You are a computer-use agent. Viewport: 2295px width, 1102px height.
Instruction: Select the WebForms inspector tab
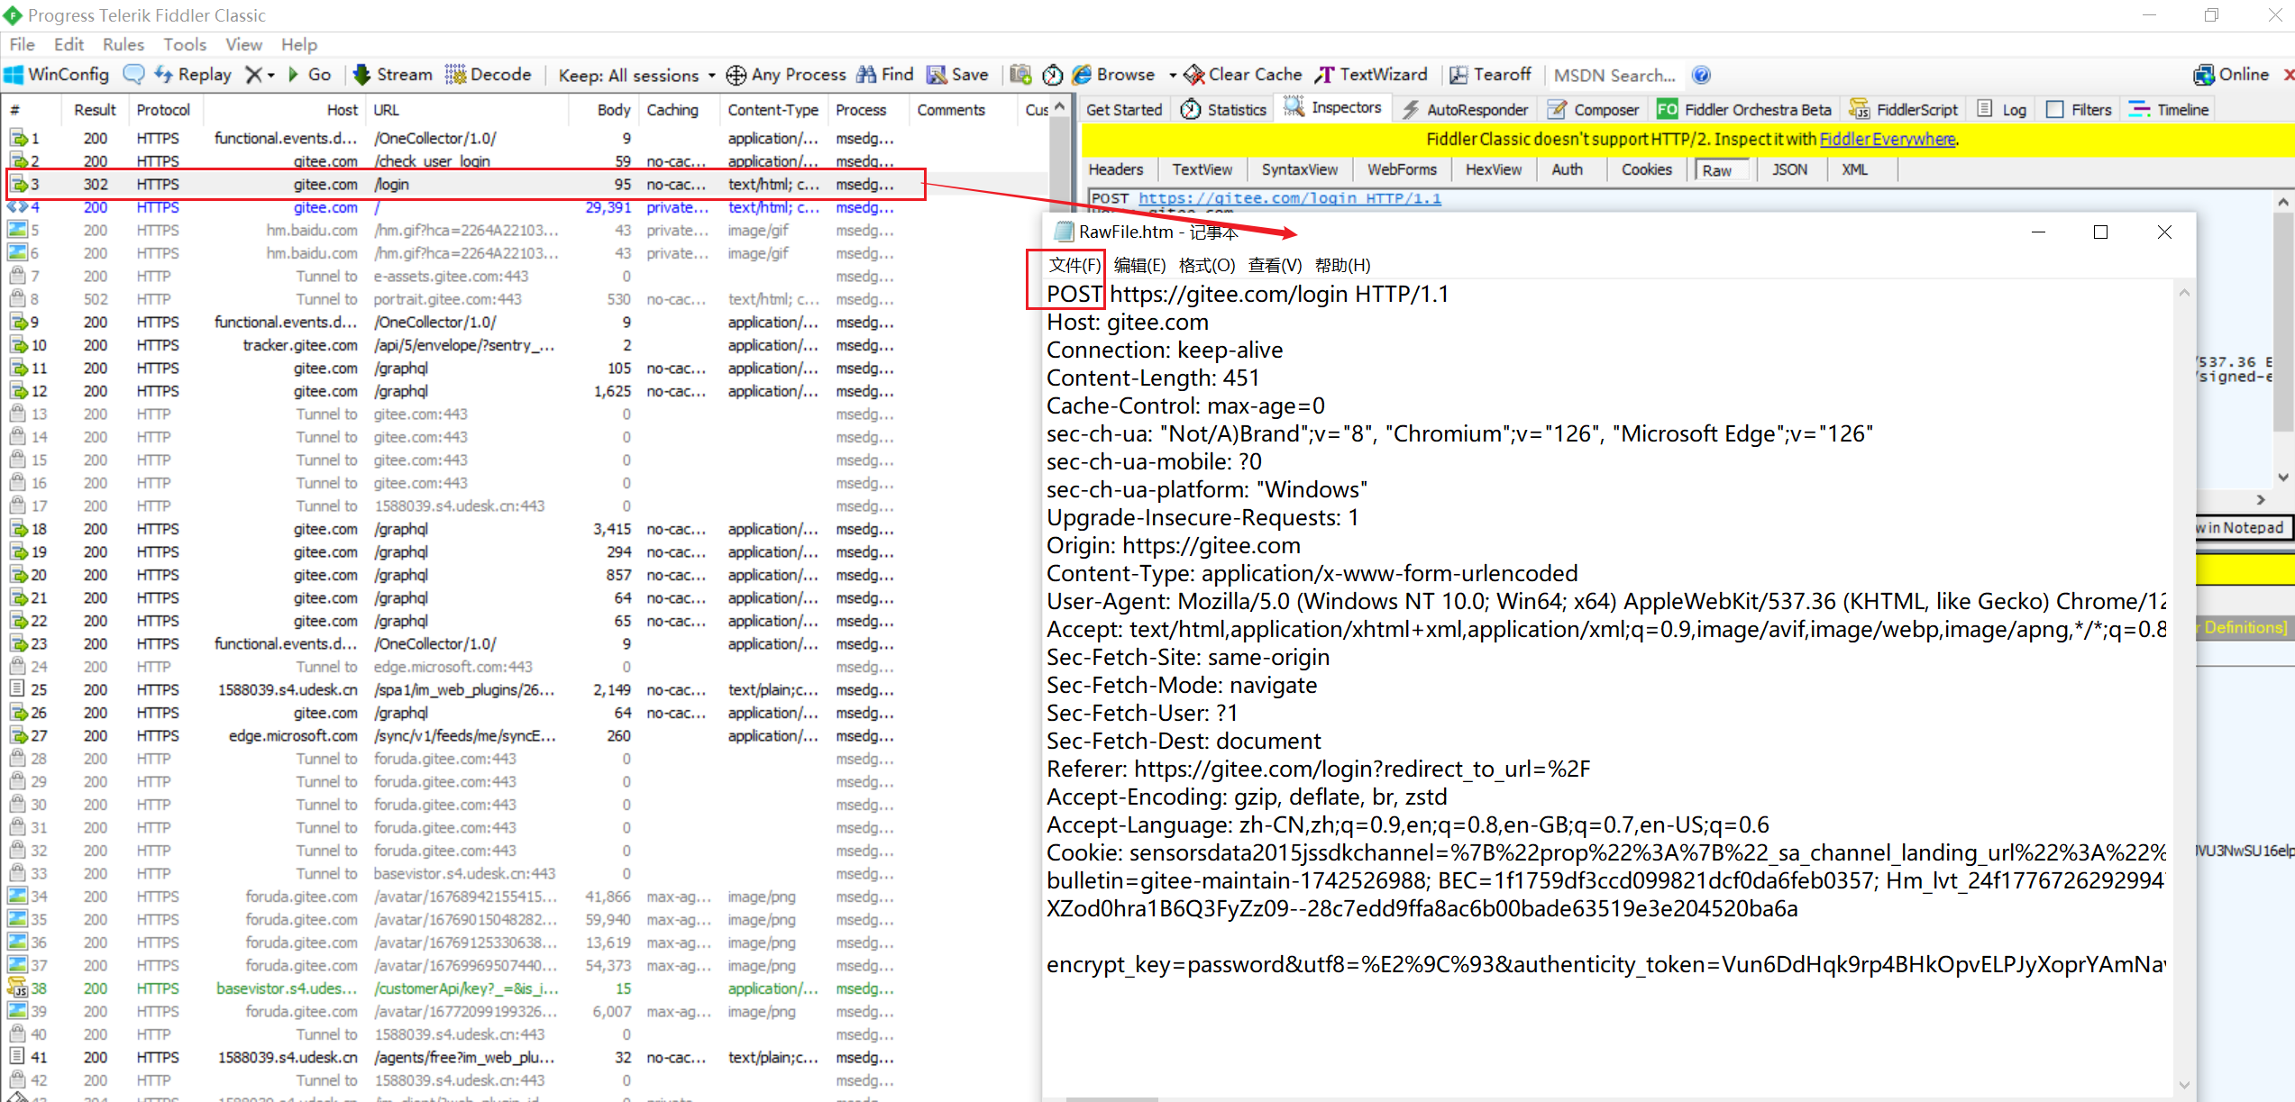click(1402, 169)
